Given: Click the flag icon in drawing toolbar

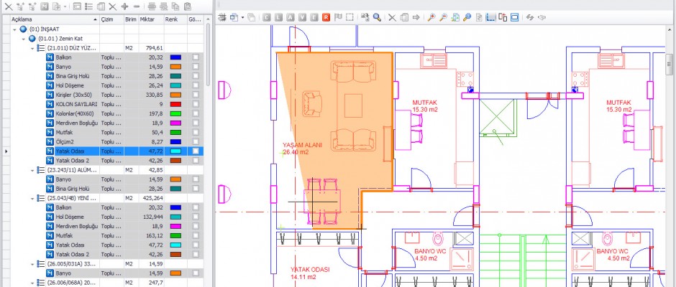Looking at the screenshot, I should (339, 17).
